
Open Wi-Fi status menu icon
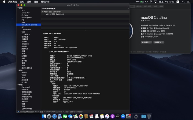click(x=151, y=2)
